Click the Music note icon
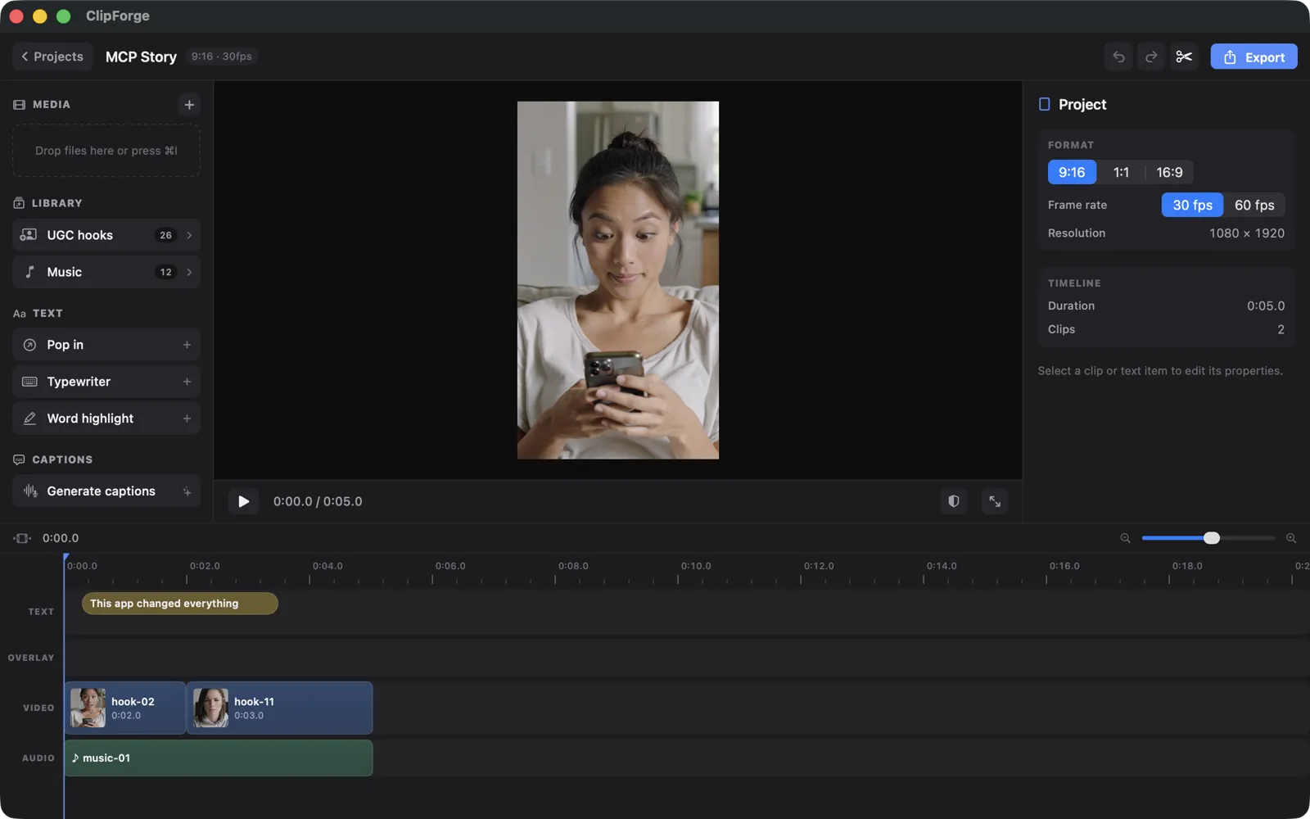 click(x=29, y=272)
